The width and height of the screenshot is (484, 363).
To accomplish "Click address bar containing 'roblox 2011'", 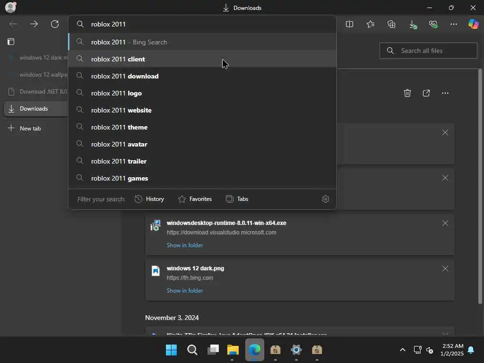I will tap(202, 24).
